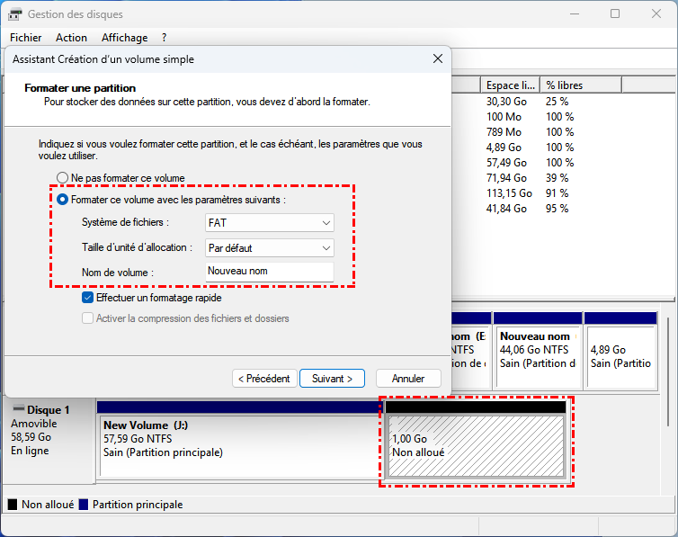Uncheck 'Effectuer un formatage rapide' checkbox
This screenshot has height=537, width=678.
[x=87, y=298]
